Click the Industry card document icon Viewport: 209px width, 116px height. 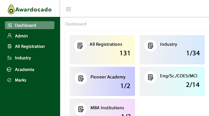[150, 46]
